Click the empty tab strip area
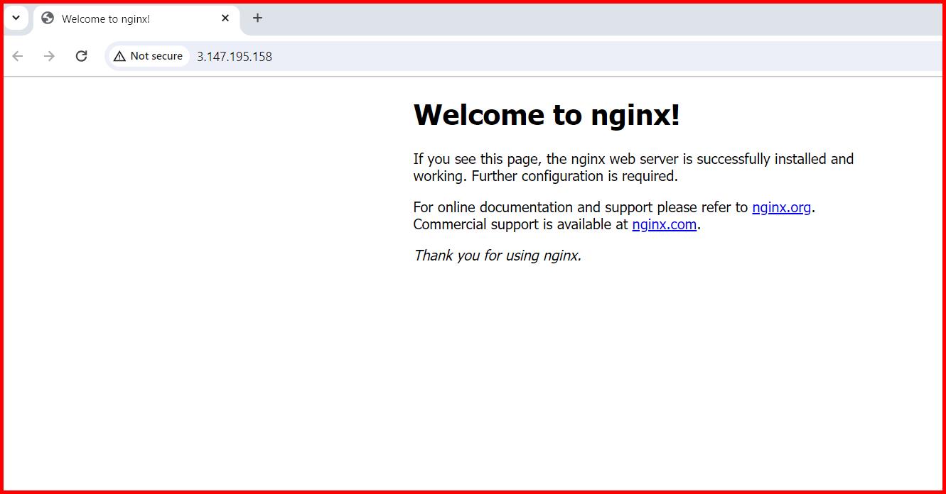The width and height of the screenshot is (946, 494). (569, 18)
